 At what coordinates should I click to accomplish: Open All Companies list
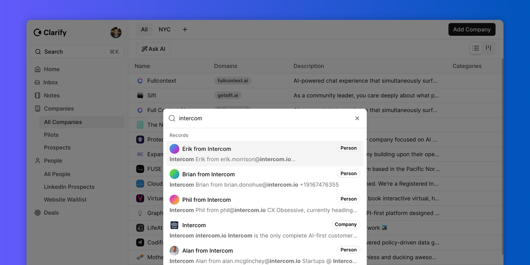pos(82,122)
